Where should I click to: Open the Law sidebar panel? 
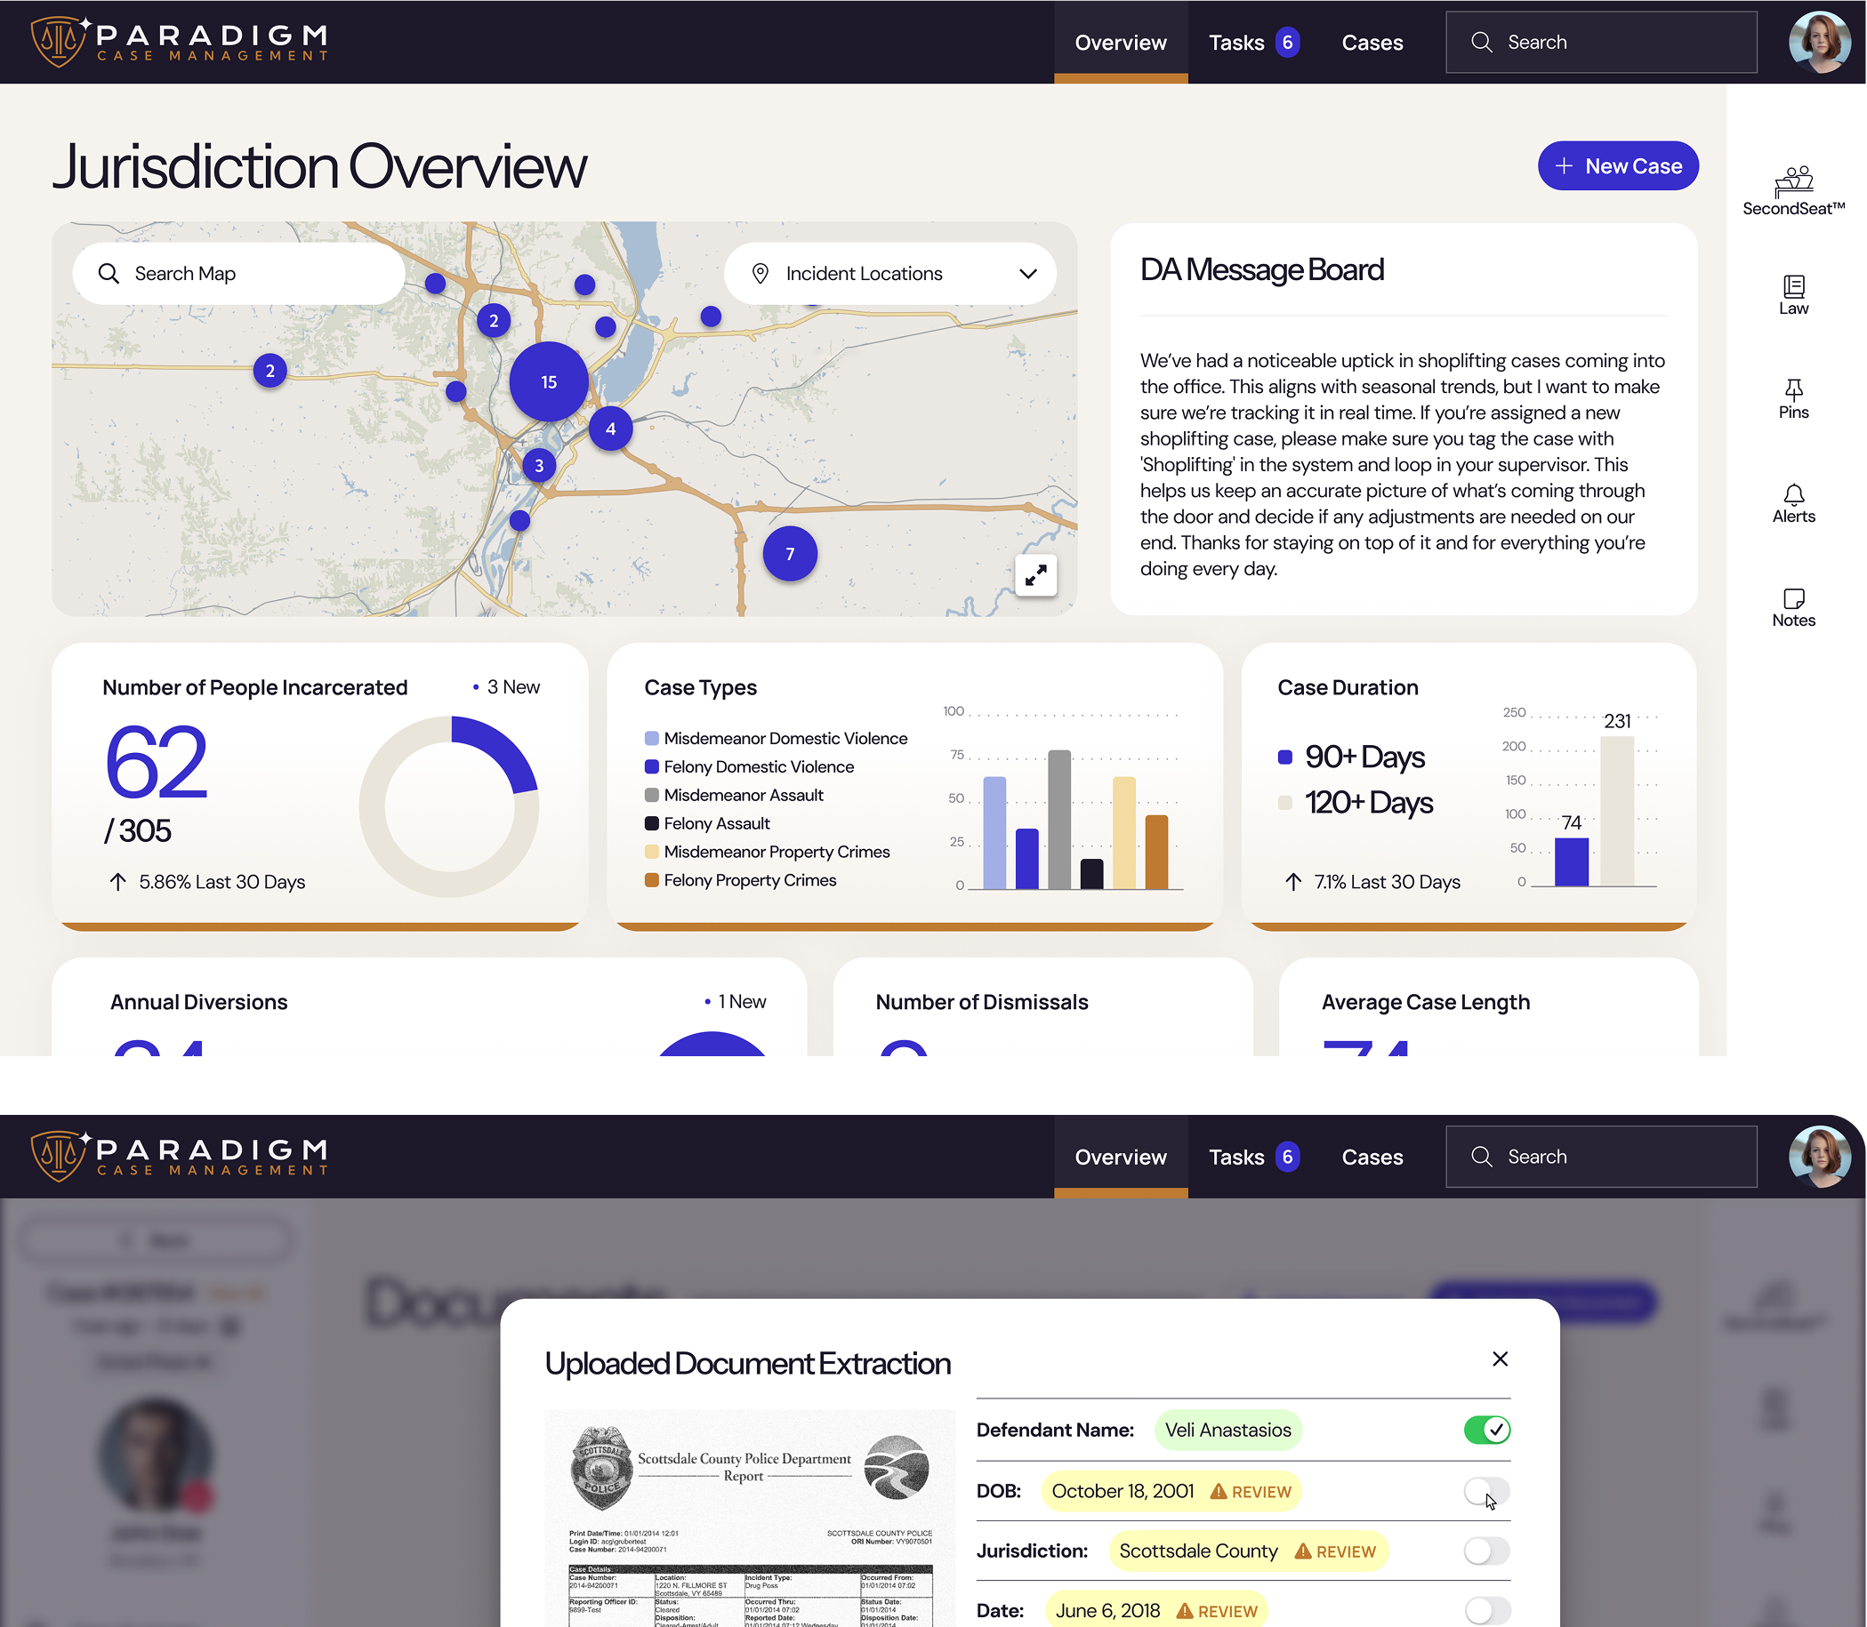click(1793, 293)
